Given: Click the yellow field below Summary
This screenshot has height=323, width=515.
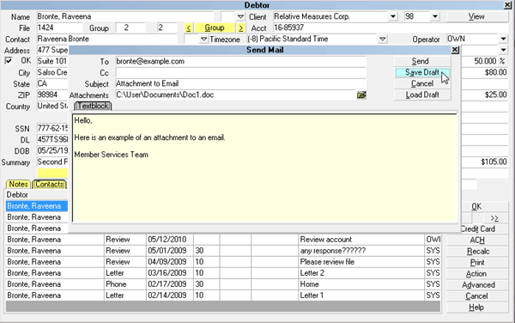Looking at the screenshot, I should (52, 174).
